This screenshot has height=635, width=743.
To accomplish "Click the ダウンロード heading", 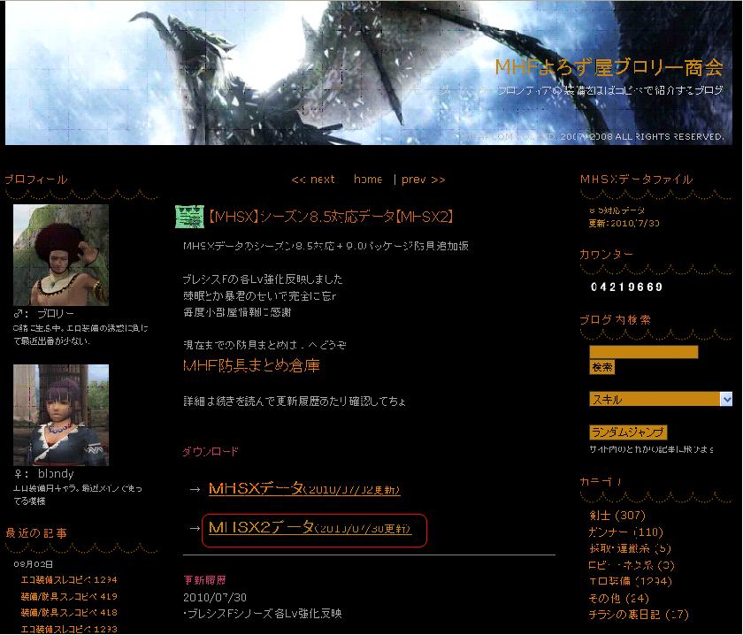I will [211, 451].
